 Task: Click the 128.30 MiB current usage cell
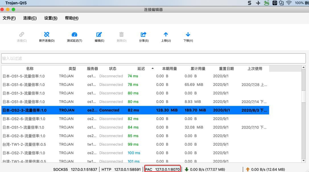[x=167, y=110]
